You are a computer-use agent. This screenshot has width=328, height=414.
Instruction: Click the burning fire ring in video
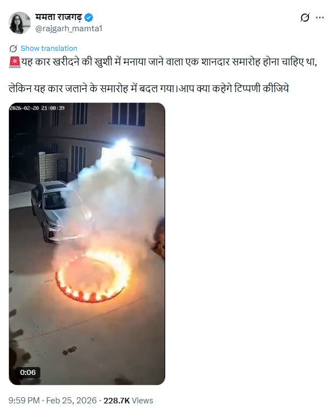(x=93, y=276)
